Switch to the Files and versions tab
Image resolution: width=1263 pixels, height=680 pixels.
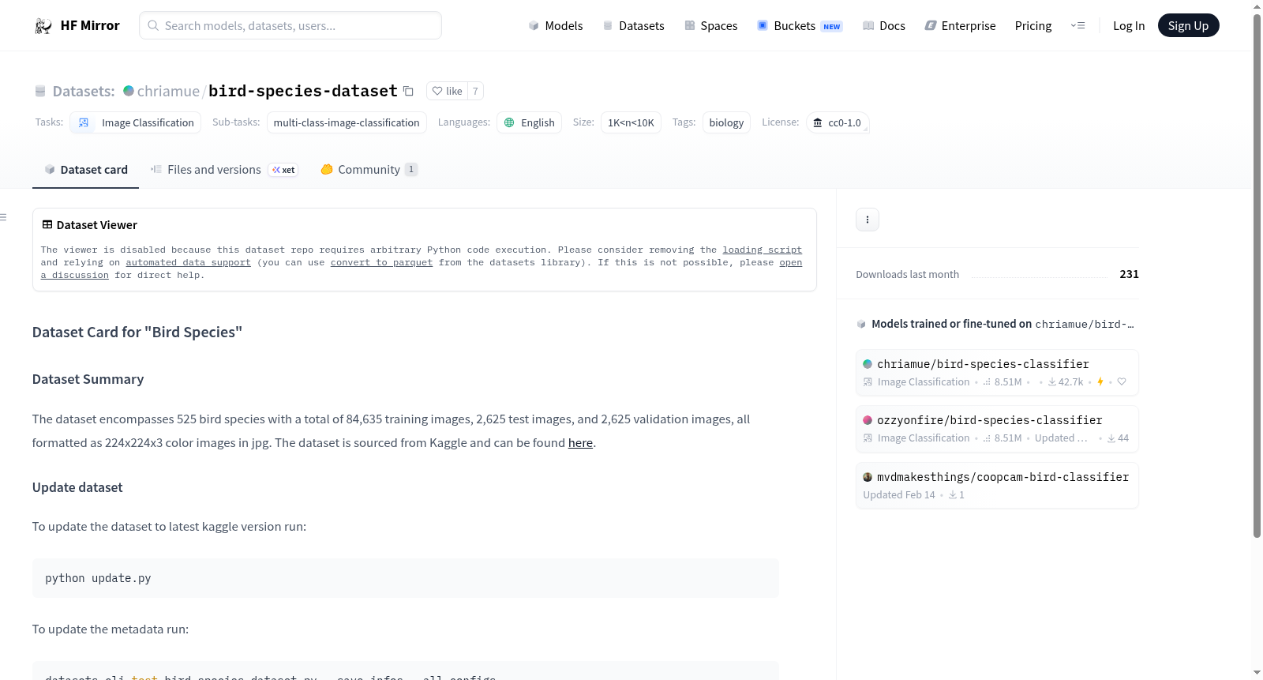coord(224,170)
